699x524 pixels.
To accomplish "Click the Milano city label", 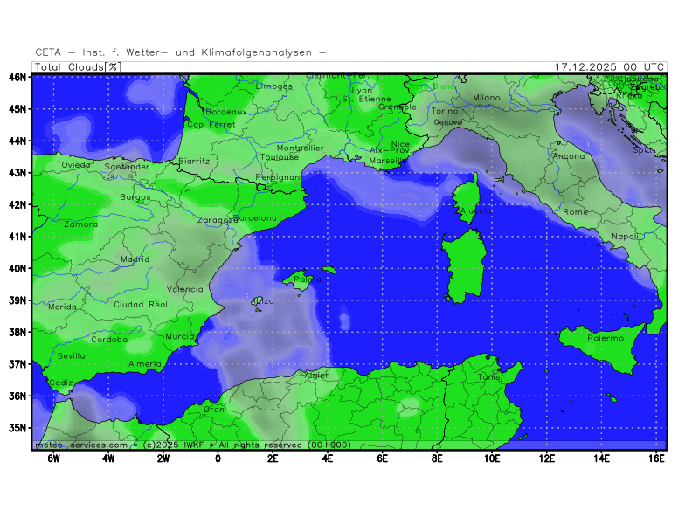I will [487, 98].
